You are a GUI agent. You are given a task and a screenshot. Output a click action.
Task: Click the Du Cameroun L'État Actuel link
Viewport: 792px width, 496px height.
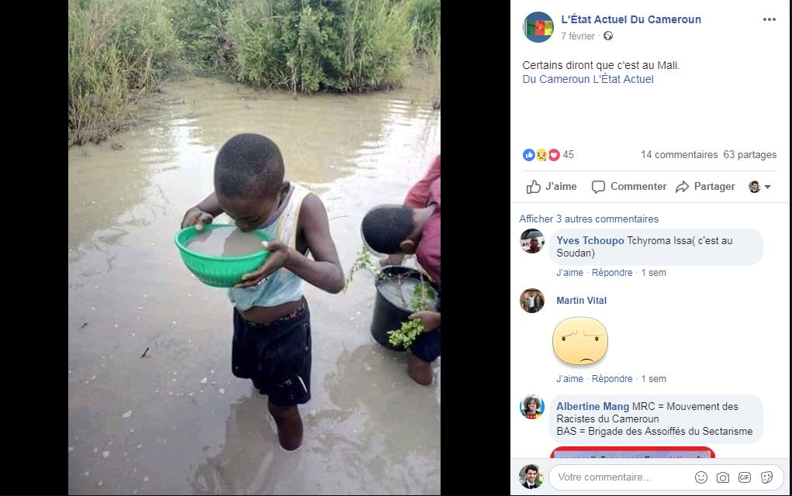click(588, 79)
